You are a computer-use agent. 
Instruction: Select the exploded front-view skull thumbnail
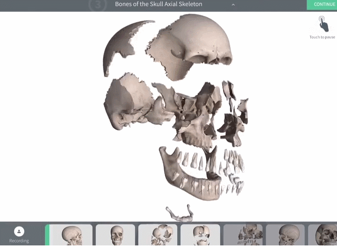click(x=200, y=235)
